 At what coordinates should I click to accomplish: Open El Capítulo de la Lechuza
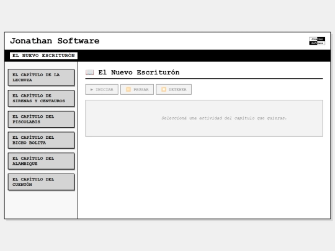pyautogui.click(x=41, y=77)
